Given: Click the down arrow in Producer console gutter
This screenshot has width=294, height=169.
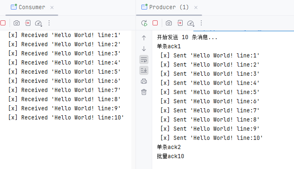Looking at the screenshot, I should [144, 49].
